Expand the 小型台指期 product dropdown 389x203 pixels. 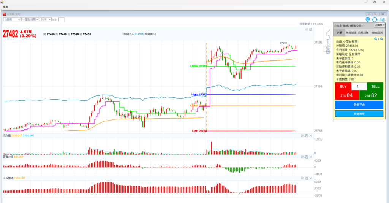[x=30, y=19]
